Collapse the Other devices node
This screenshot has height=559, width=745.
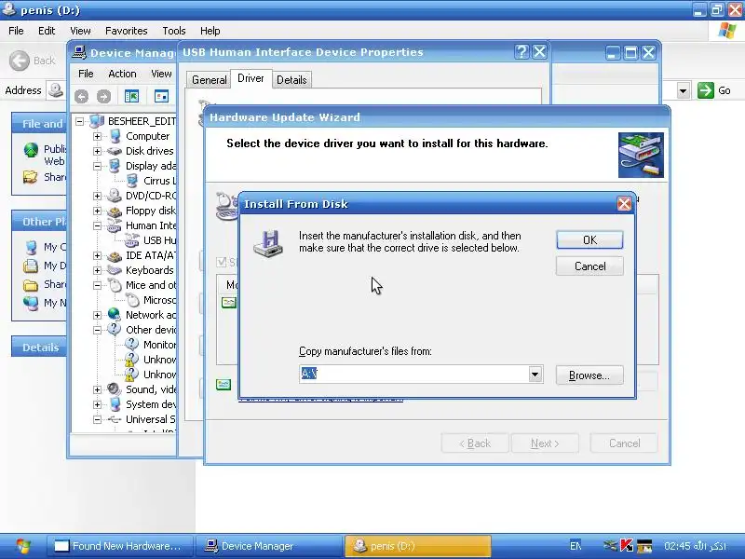97,330
